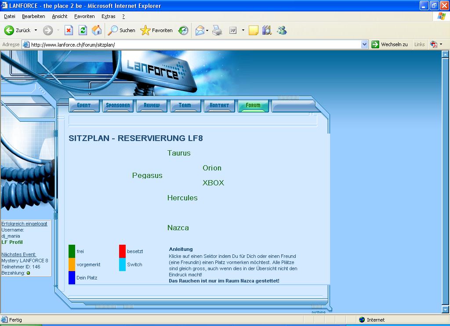Expand the back button history dropdown arrow

(36, 30)
